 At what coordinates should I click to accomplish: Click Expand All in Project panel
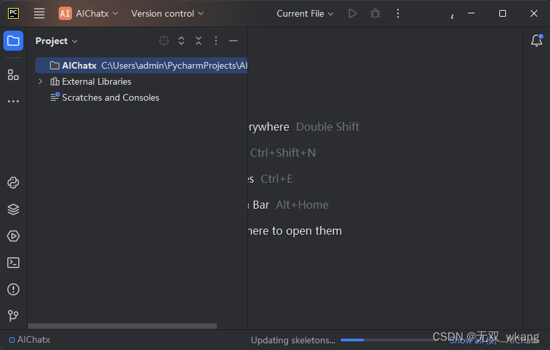point(181,41)
